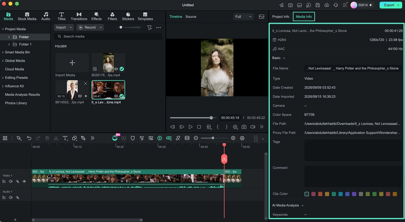Open the Titles tab
The height and width of the screenshot is (222, 405).
pos(62,17)
